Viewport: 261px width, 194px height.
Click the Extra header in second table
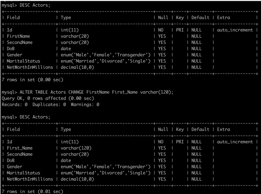tap(223, 129)
